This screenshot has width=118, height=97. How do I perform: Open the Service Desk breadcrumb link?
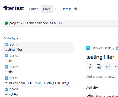101,48
